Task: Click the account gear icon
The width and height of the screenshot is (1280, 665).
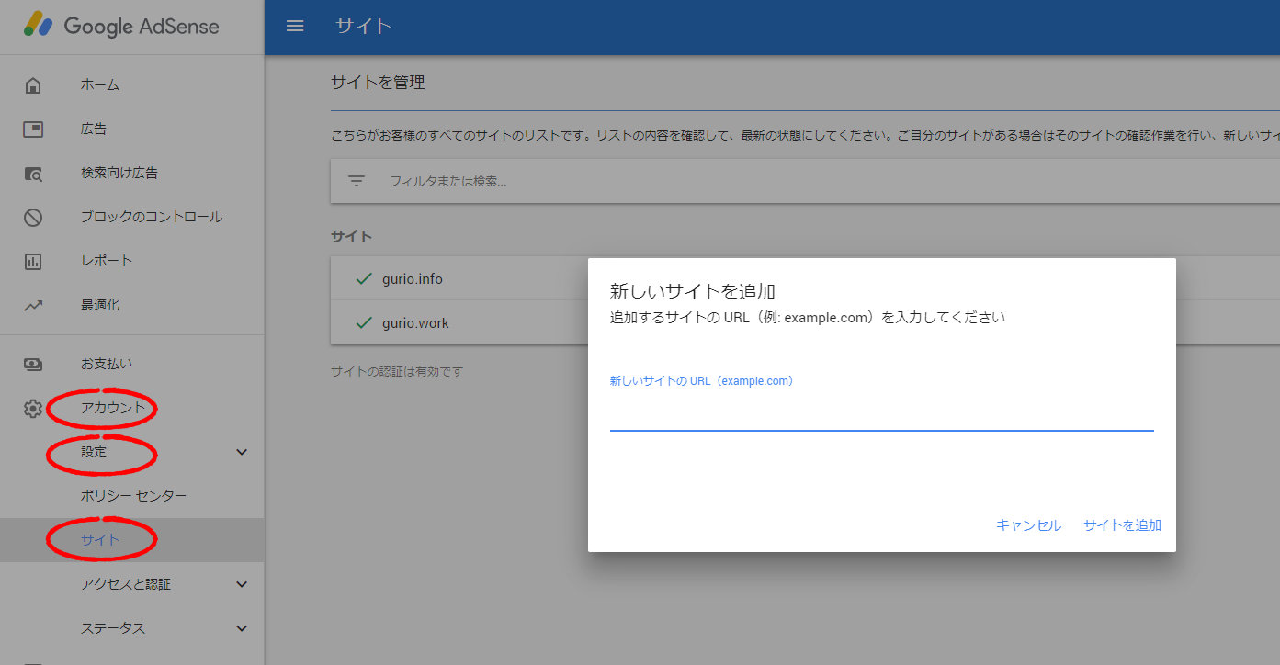Action: [33, 409]
